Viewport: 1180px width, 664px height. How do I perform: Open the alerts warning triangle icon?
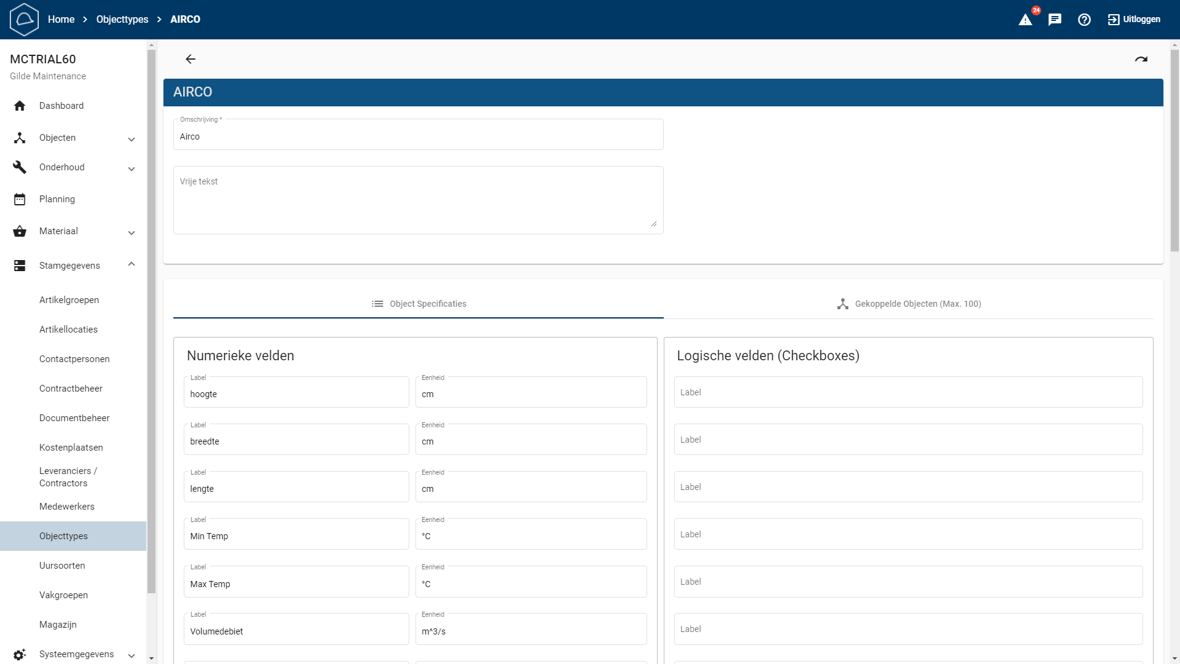point(1025,20)
